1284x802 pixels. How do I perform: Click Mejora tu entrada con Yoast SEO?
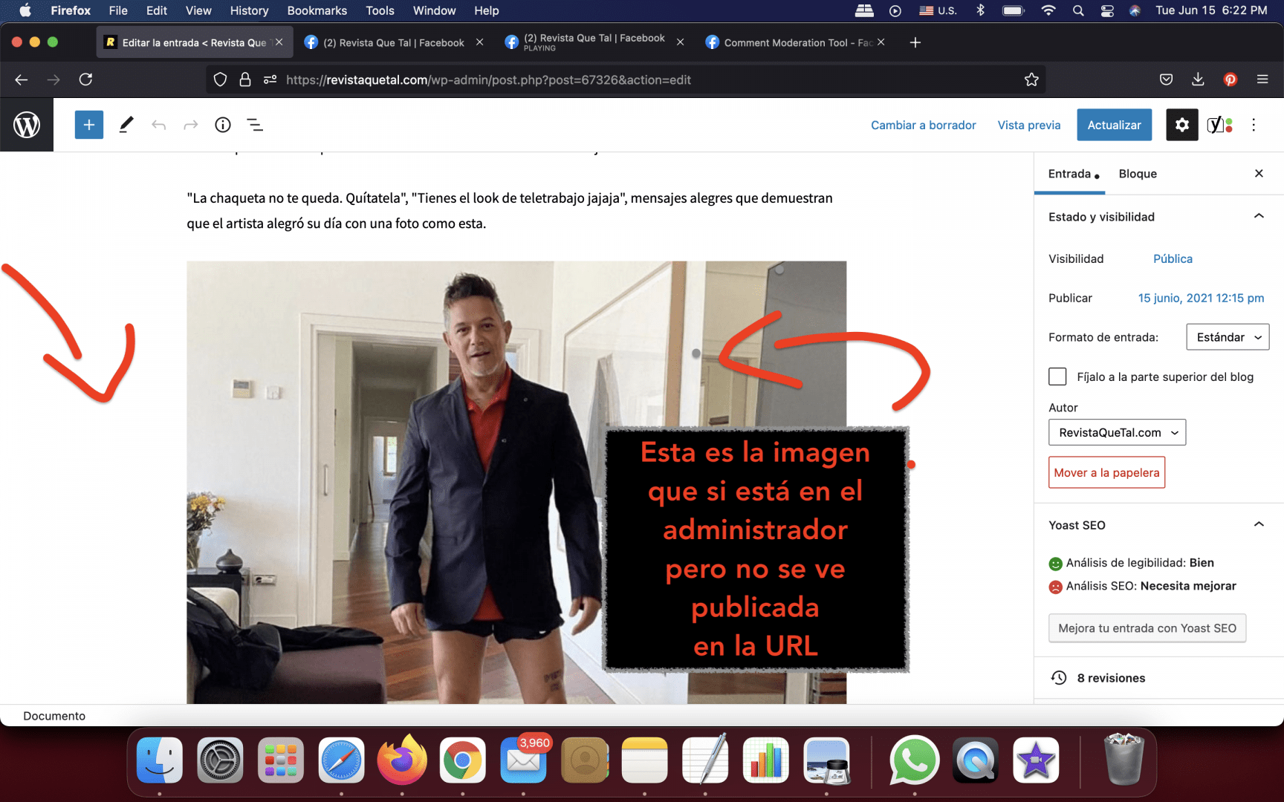tap(1147, 628)
